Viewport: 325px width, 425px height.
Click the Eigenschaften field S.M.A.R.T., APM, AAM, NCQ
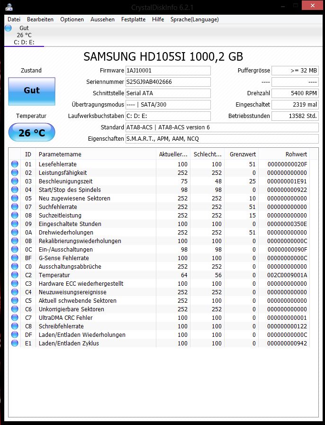pos(222,139)
